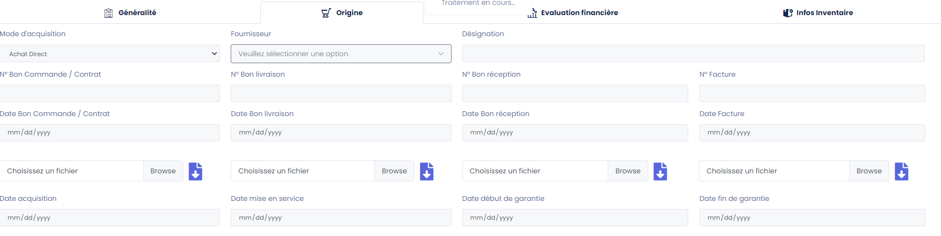Click download icon under Facture file
Image resolution: width=941 pixels, height=236 pixels.
tap(901, 171)
